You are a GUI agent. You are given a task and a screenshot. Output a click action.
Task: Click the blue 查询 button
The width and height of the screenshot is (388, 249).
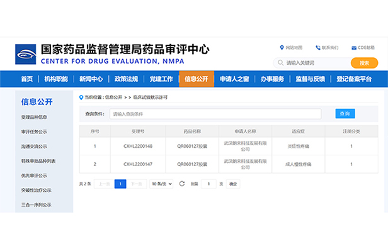click(x=345, y=114)
